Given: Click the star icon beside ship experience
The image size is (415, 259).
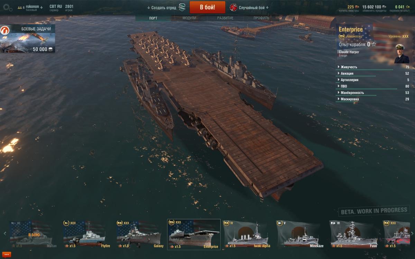Looking at the screenshot, I should (x=373, y=44).
